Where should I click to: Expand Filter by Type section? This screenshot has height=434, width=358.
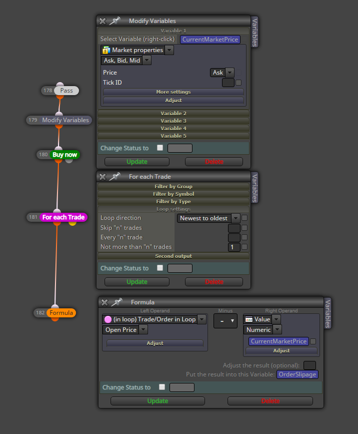(x=173, y=201)
